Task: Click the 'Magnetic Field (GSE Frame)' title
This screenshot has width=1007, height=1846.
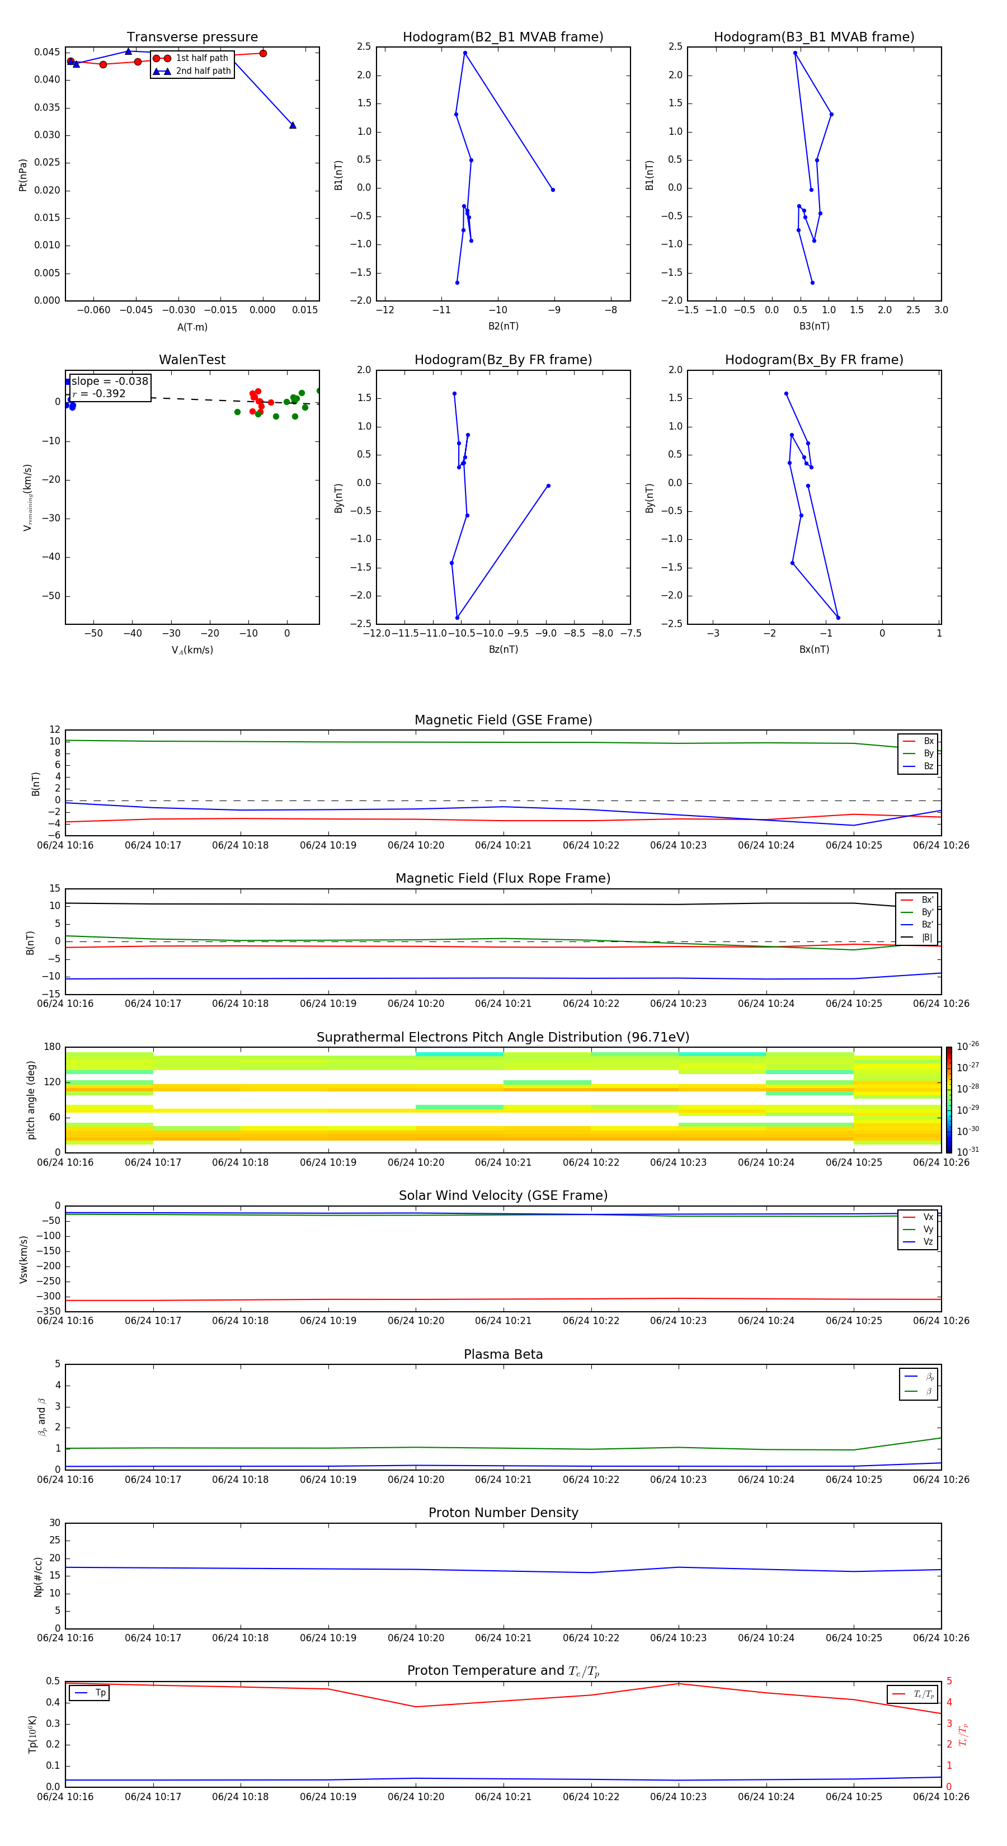Action: [x=503, y=720]
